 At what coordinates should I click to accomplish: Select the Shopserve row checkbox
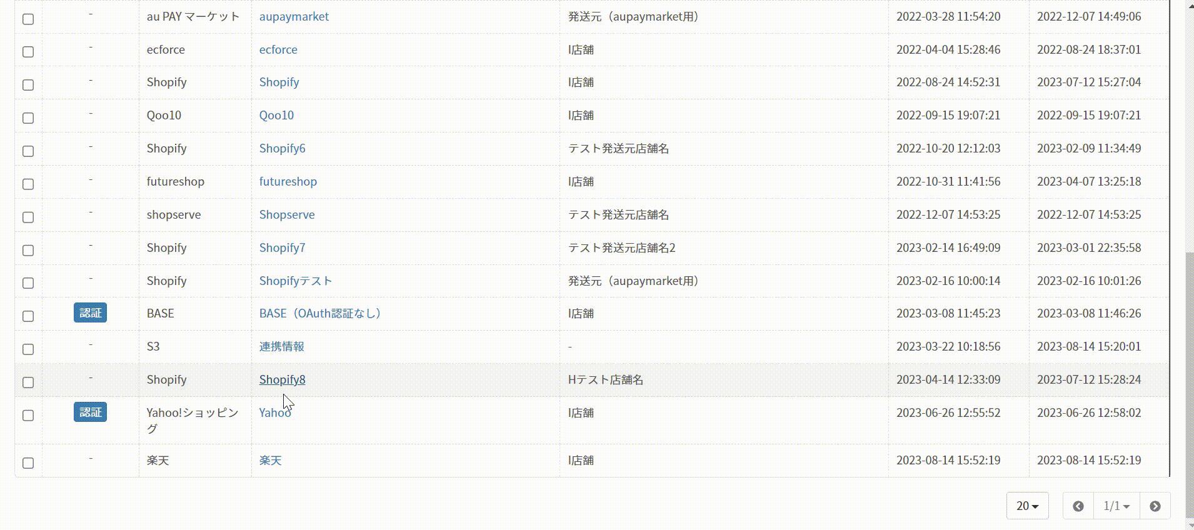(x=28, y=217)
